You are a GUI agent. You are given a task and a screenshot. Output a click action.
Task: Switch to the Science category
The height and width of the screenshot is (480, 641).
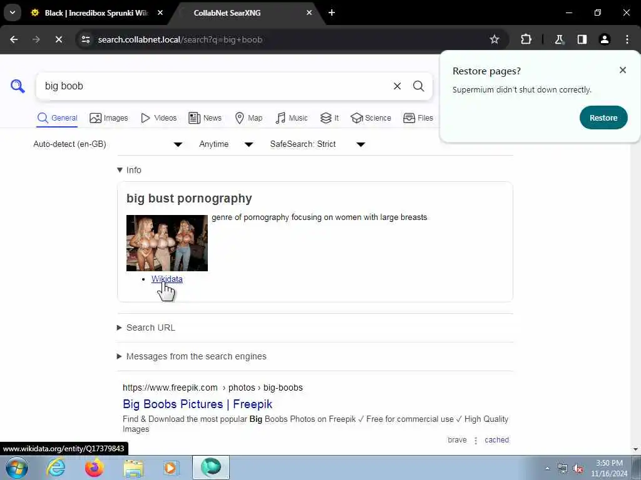pyautogui.click(x=371, y=118)
